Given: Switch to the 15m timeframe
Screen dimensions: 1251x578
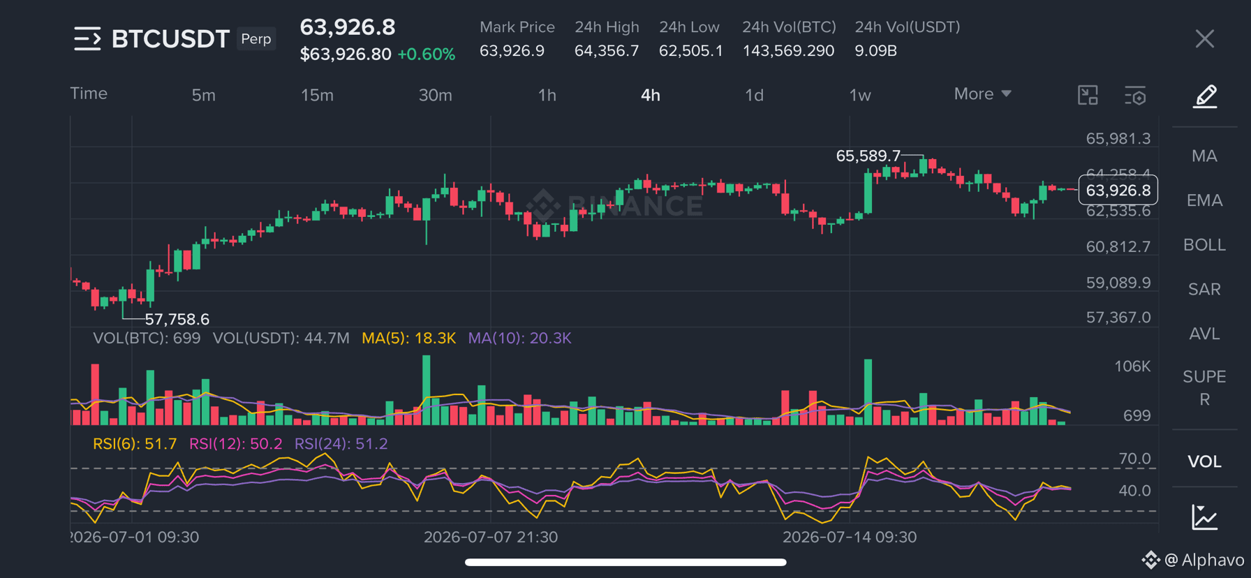Looking at the screenshot, I should tap(317, 95).
